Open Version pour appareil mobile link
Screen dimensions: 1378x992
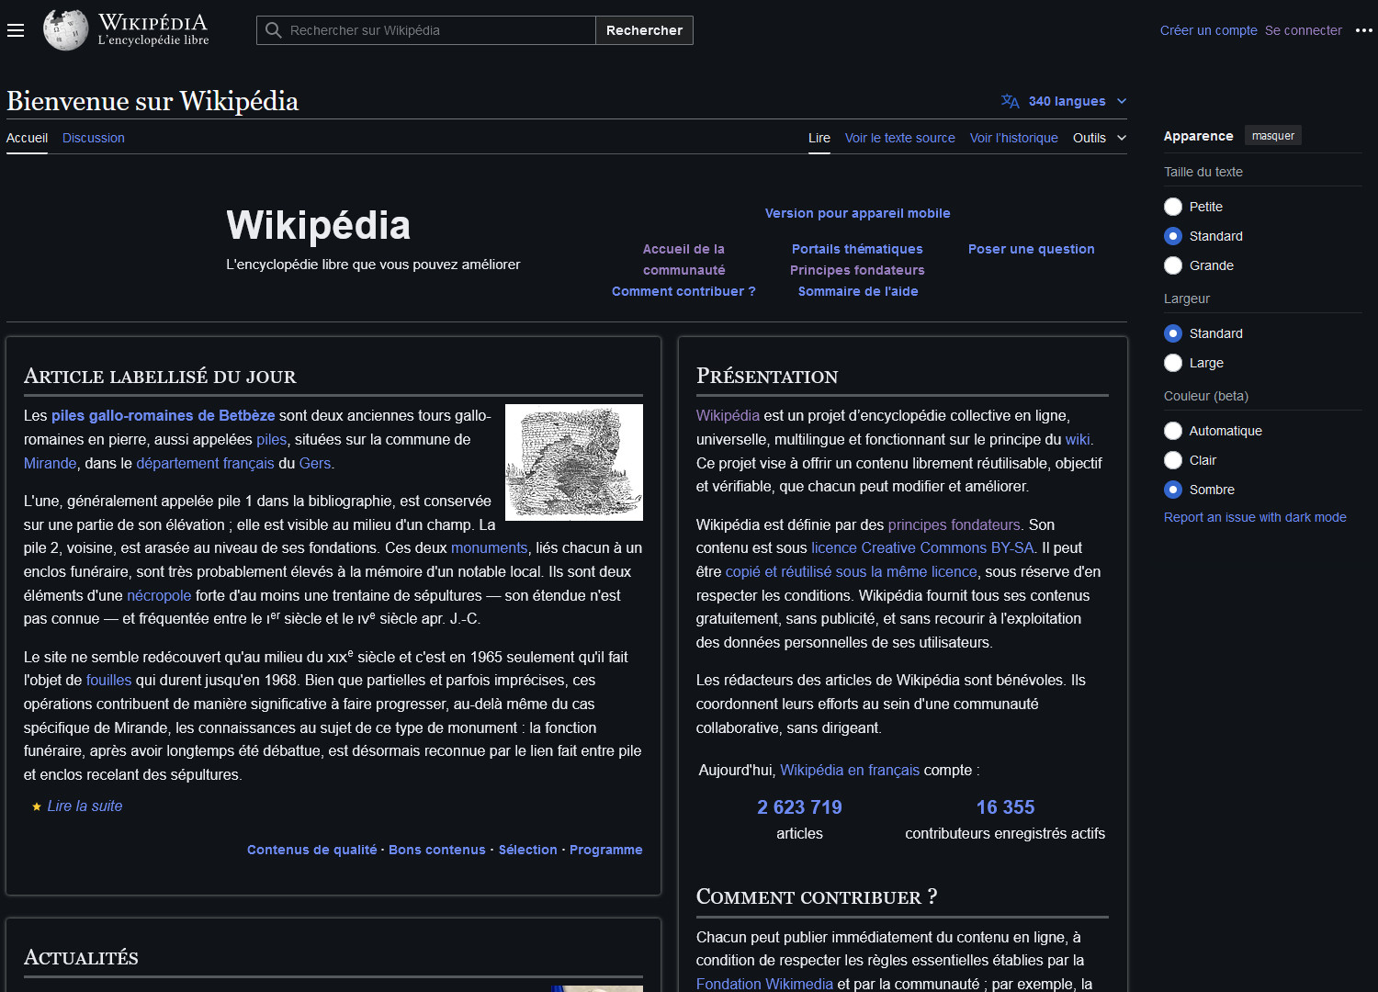(x=858, y=213)
